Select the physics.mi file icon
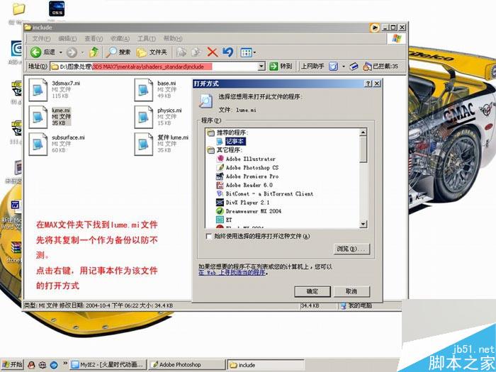 click(x=144, y=117)
